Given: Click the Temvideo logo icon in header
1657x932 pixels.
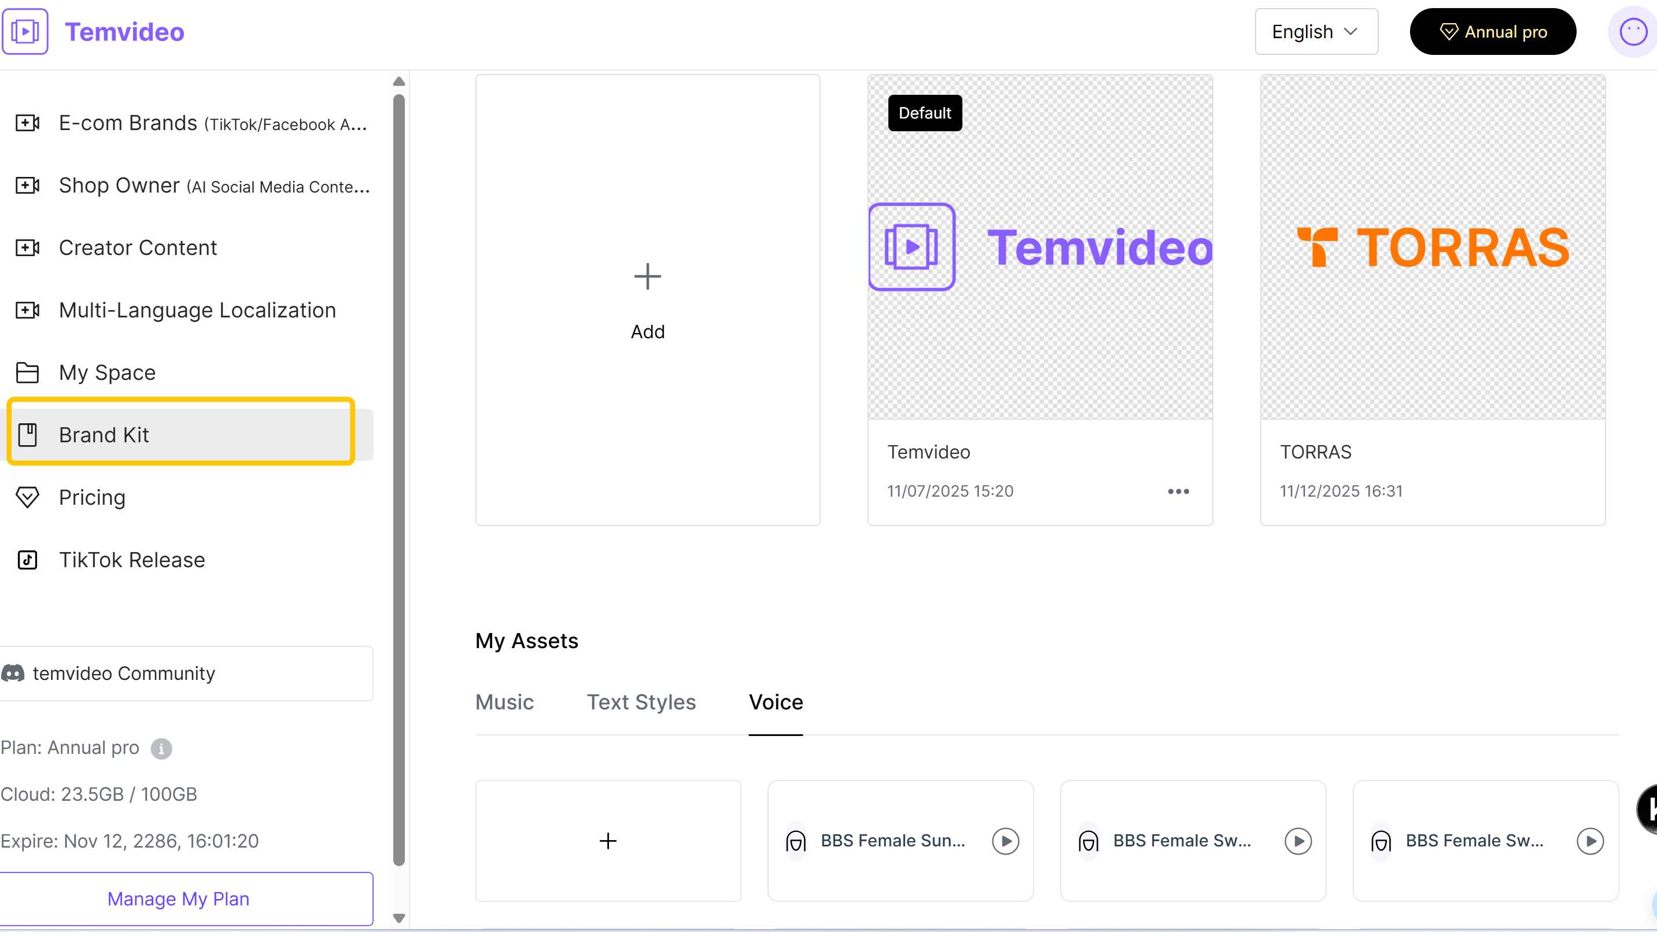Looking at the screenshot, I should [x=25, y=32].
